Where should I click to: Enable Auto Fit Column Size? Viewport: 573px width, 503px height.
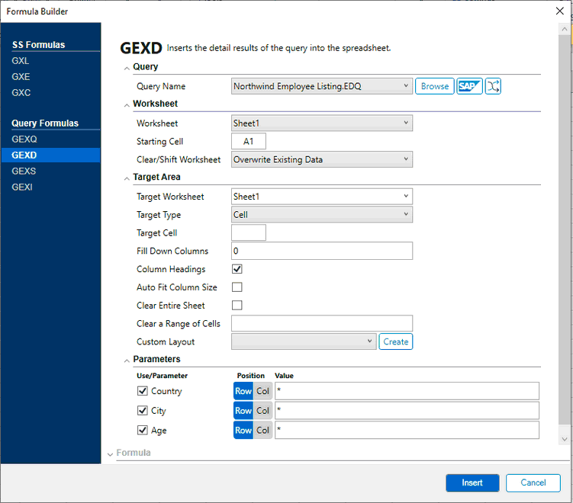tap(237, 287)
